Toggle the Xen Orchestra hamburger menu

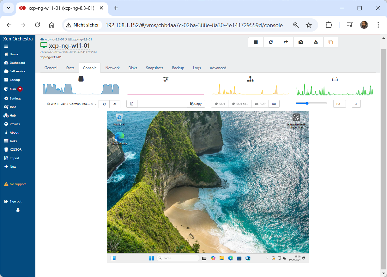(6, 46)
